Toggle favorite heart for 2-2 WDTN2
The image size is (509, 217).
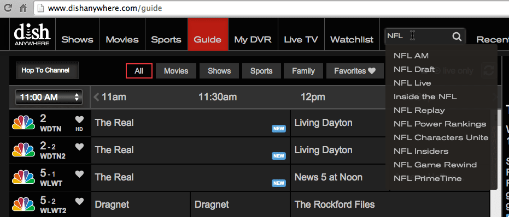[79, 147]
